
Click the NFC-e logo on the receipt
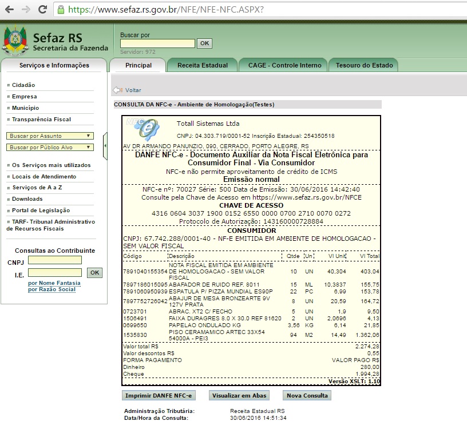[143, 129]
